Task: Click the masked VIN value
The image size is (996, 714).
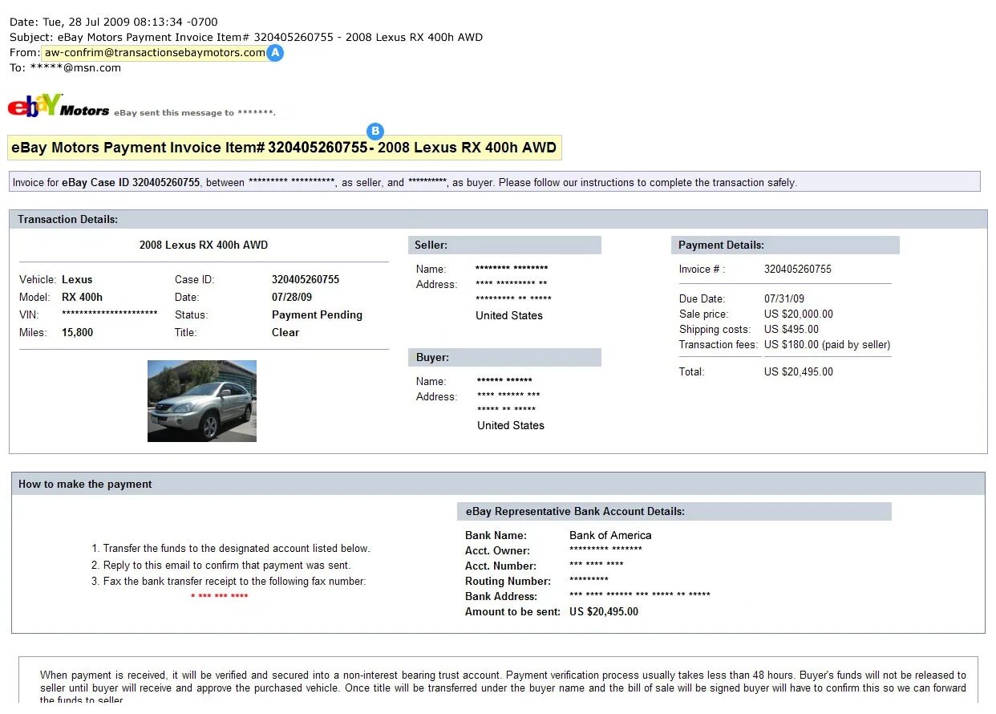Action: pos(109,314)
